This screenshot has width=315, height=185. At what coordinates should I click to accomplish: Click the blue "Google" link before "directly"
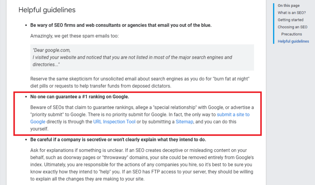[x=38, y=122]
